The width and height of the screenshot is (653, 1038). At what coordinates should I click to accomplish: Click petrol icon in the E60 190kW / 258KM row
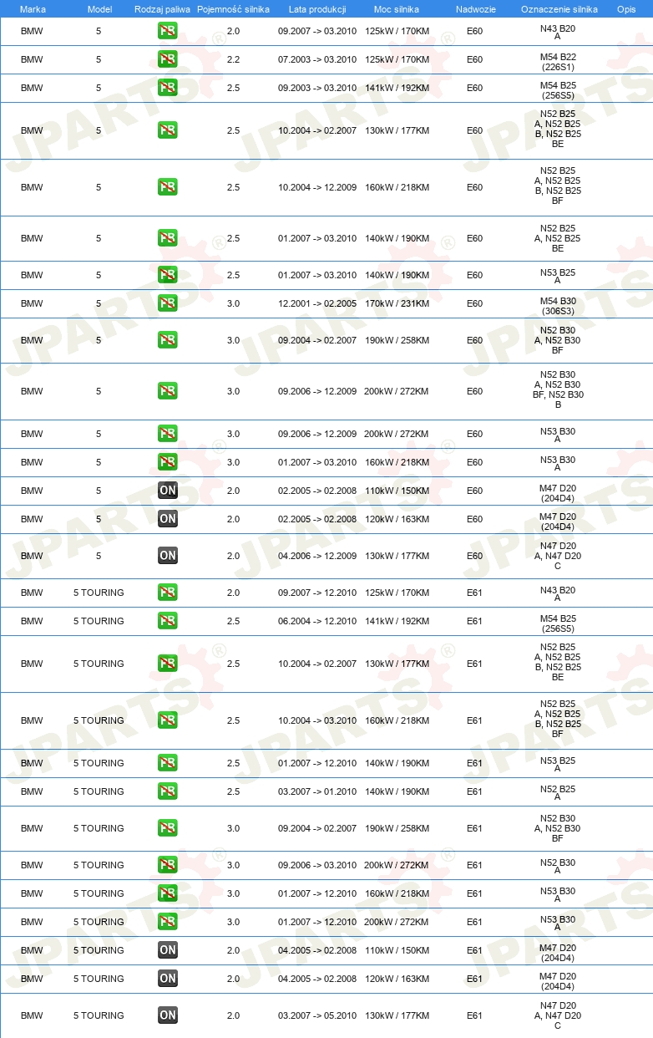point(167,340)
